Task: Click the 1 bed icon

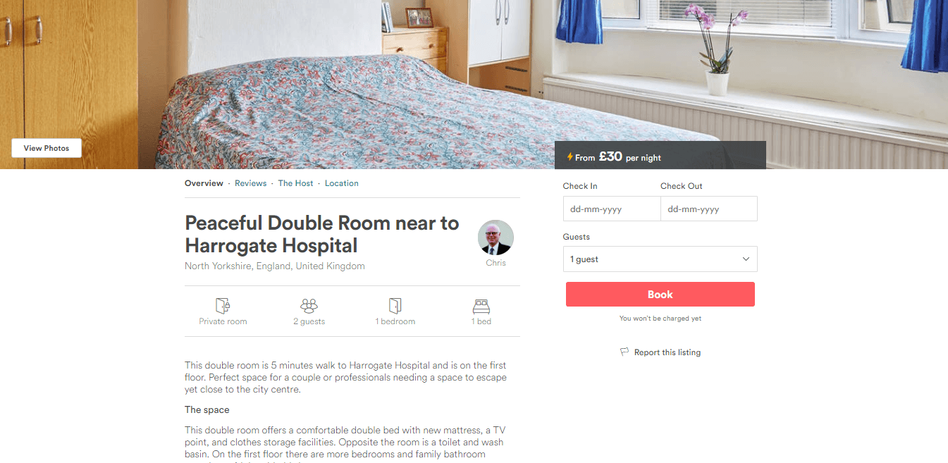Action: (481, 306)
